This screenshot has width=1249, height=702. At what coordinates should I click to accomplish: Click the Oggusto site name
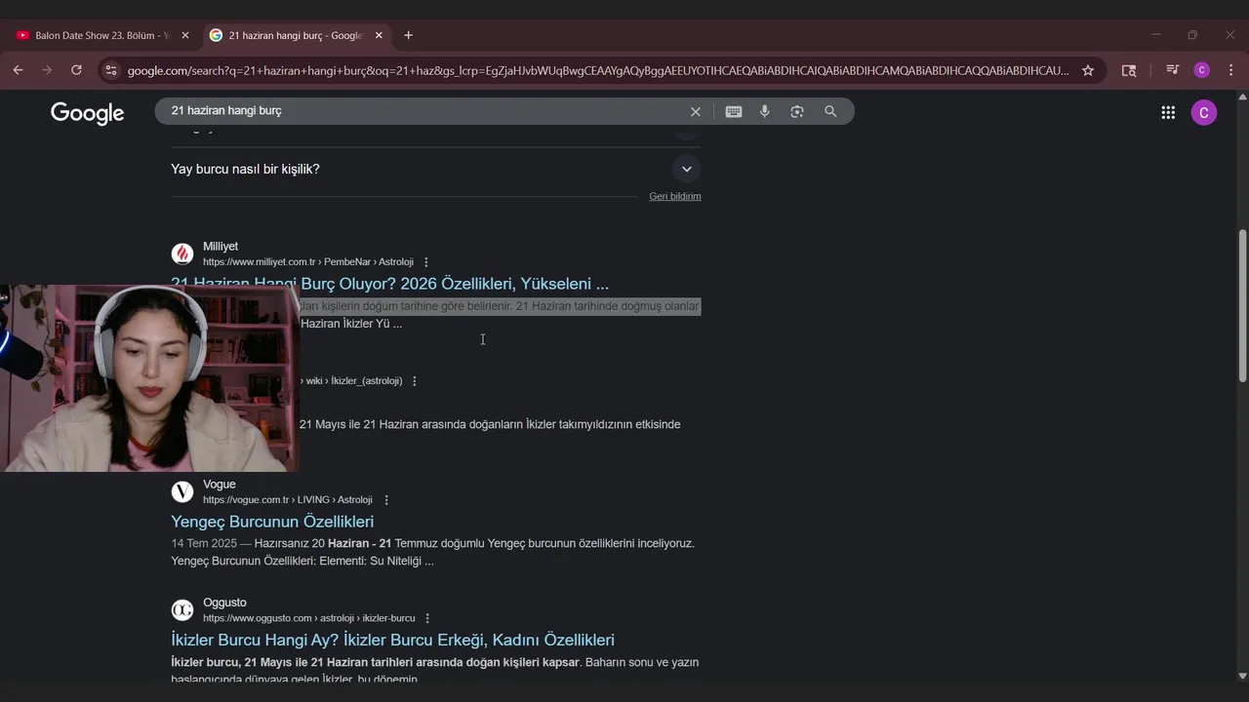pos(224,603)
